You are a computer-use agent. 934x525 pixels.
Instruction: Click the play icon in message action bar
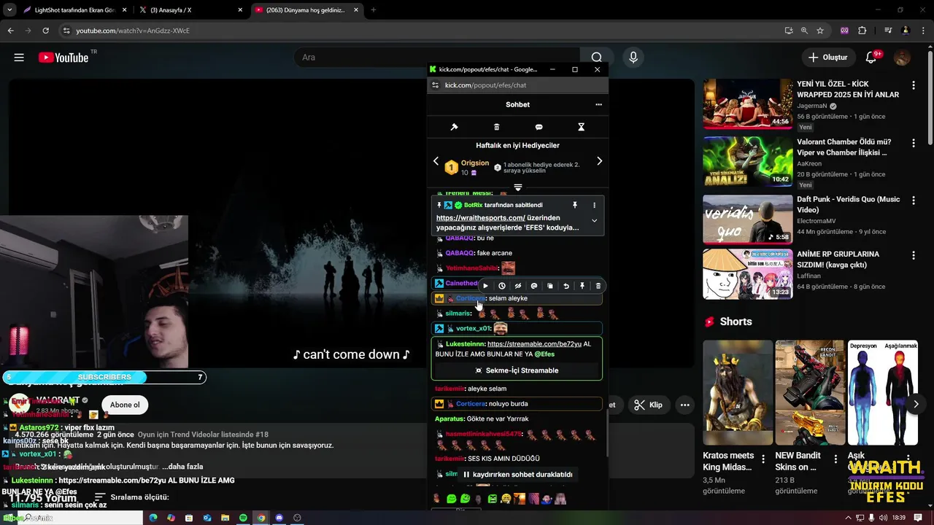pos(486,286)
